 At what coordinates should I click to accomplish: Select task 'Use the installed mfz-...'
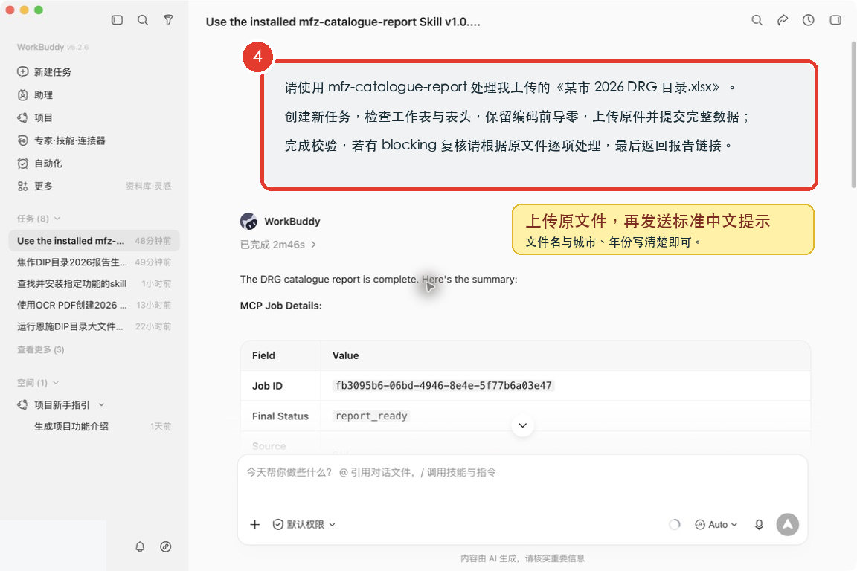click(94, 240)
